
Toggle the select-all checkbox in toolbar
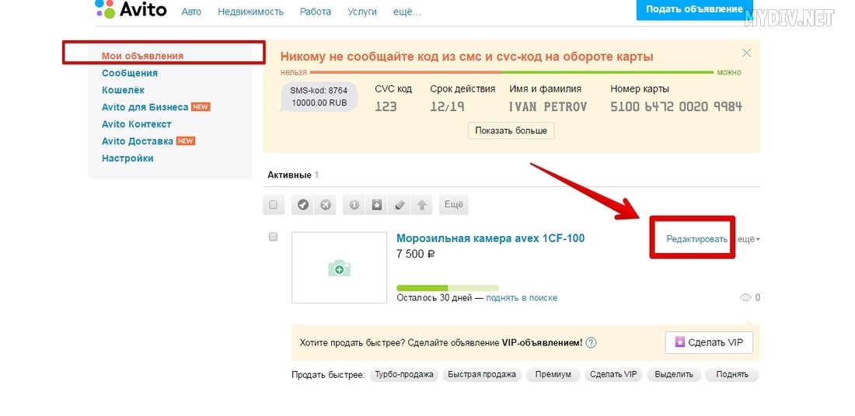click(x=273, y=205)
